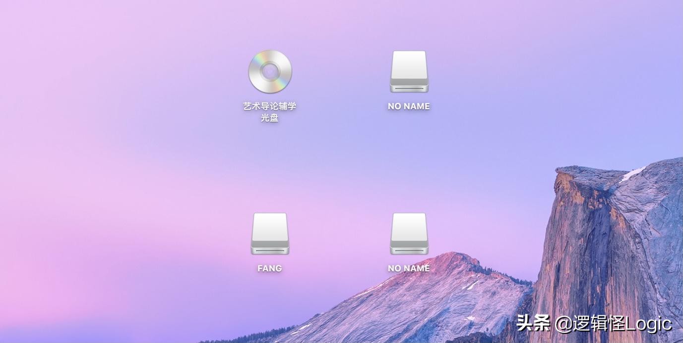This screenshot has height=343, width=683.
Task: Select the bottom NO NAME drive icon
Action: click(408, 234)
